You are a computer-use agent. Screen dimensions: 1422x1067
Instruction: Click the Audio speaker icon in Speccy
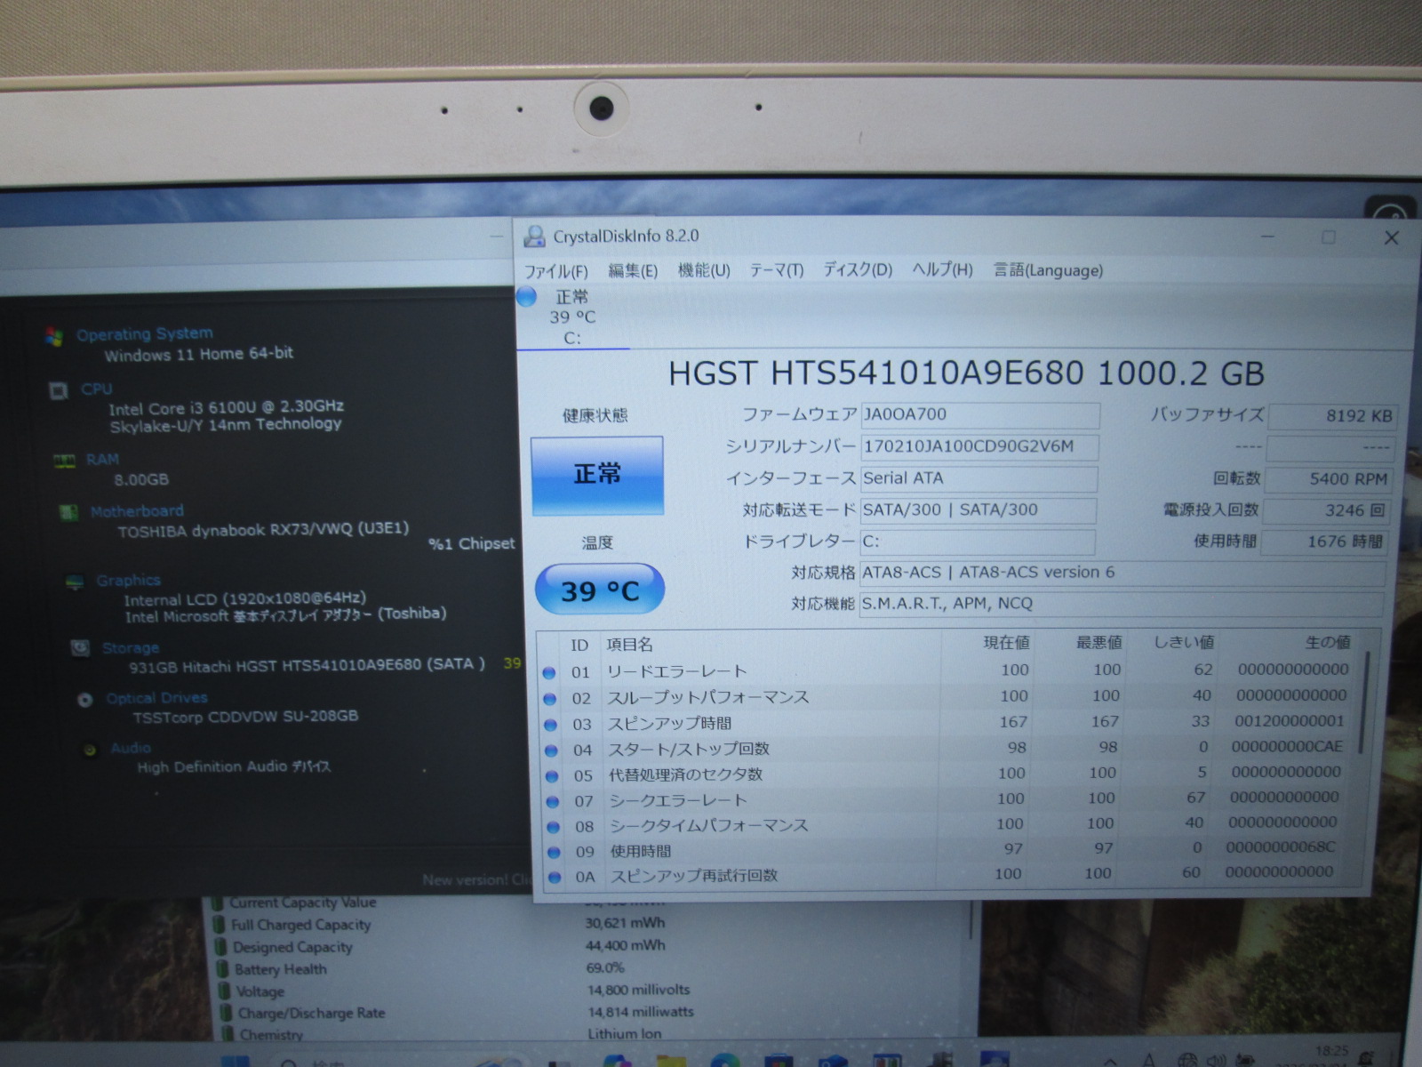point(90,750)
